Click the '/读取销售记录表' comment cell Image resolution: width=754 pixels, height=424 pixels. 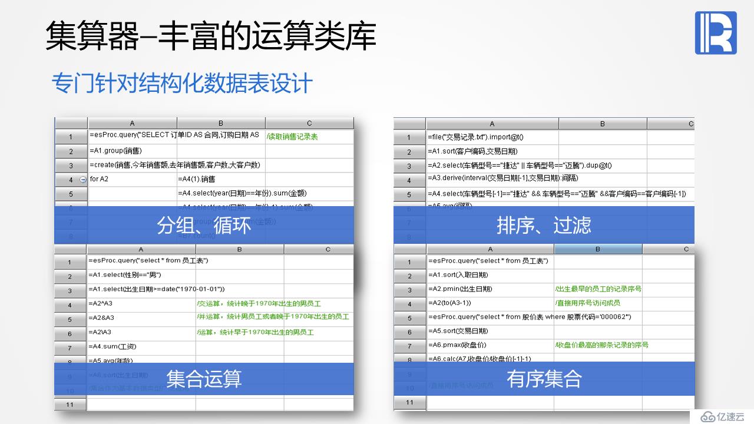[309, 137]
